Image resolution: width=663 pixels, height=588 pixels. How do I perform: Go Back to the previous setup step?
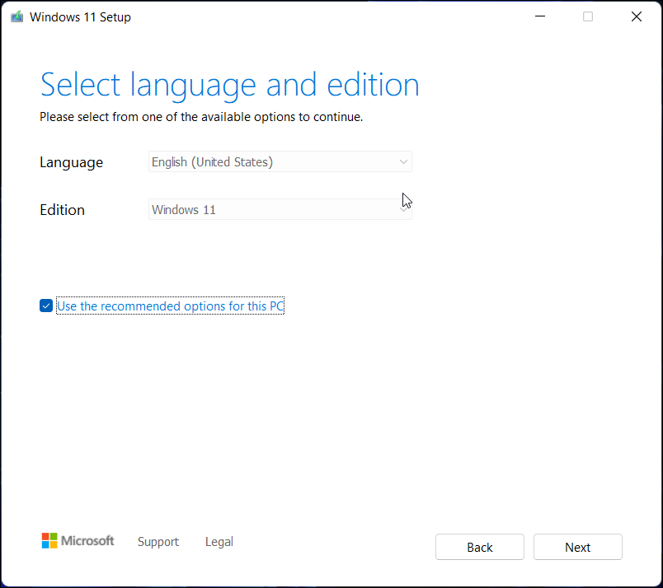tap(479, 547)
